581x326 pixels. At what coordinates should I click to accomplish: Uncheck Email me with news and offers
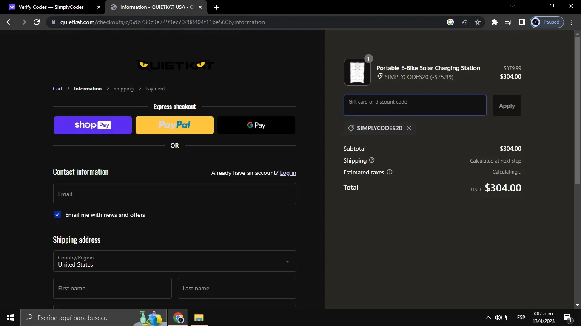pyautogui.click(x=57, y=215)
